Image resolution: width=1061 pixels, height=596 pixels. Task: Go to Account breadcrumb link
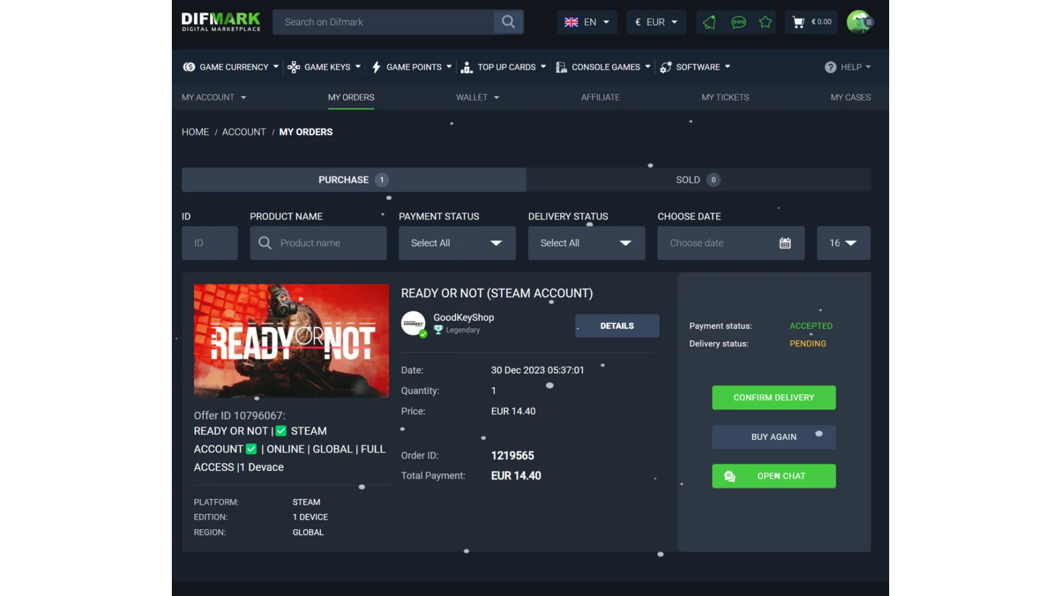pos(243,132)
